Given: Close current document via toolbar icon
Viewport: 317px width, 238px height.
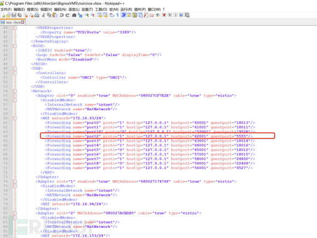Looking at the screenshot, I should tap(25, 15).
